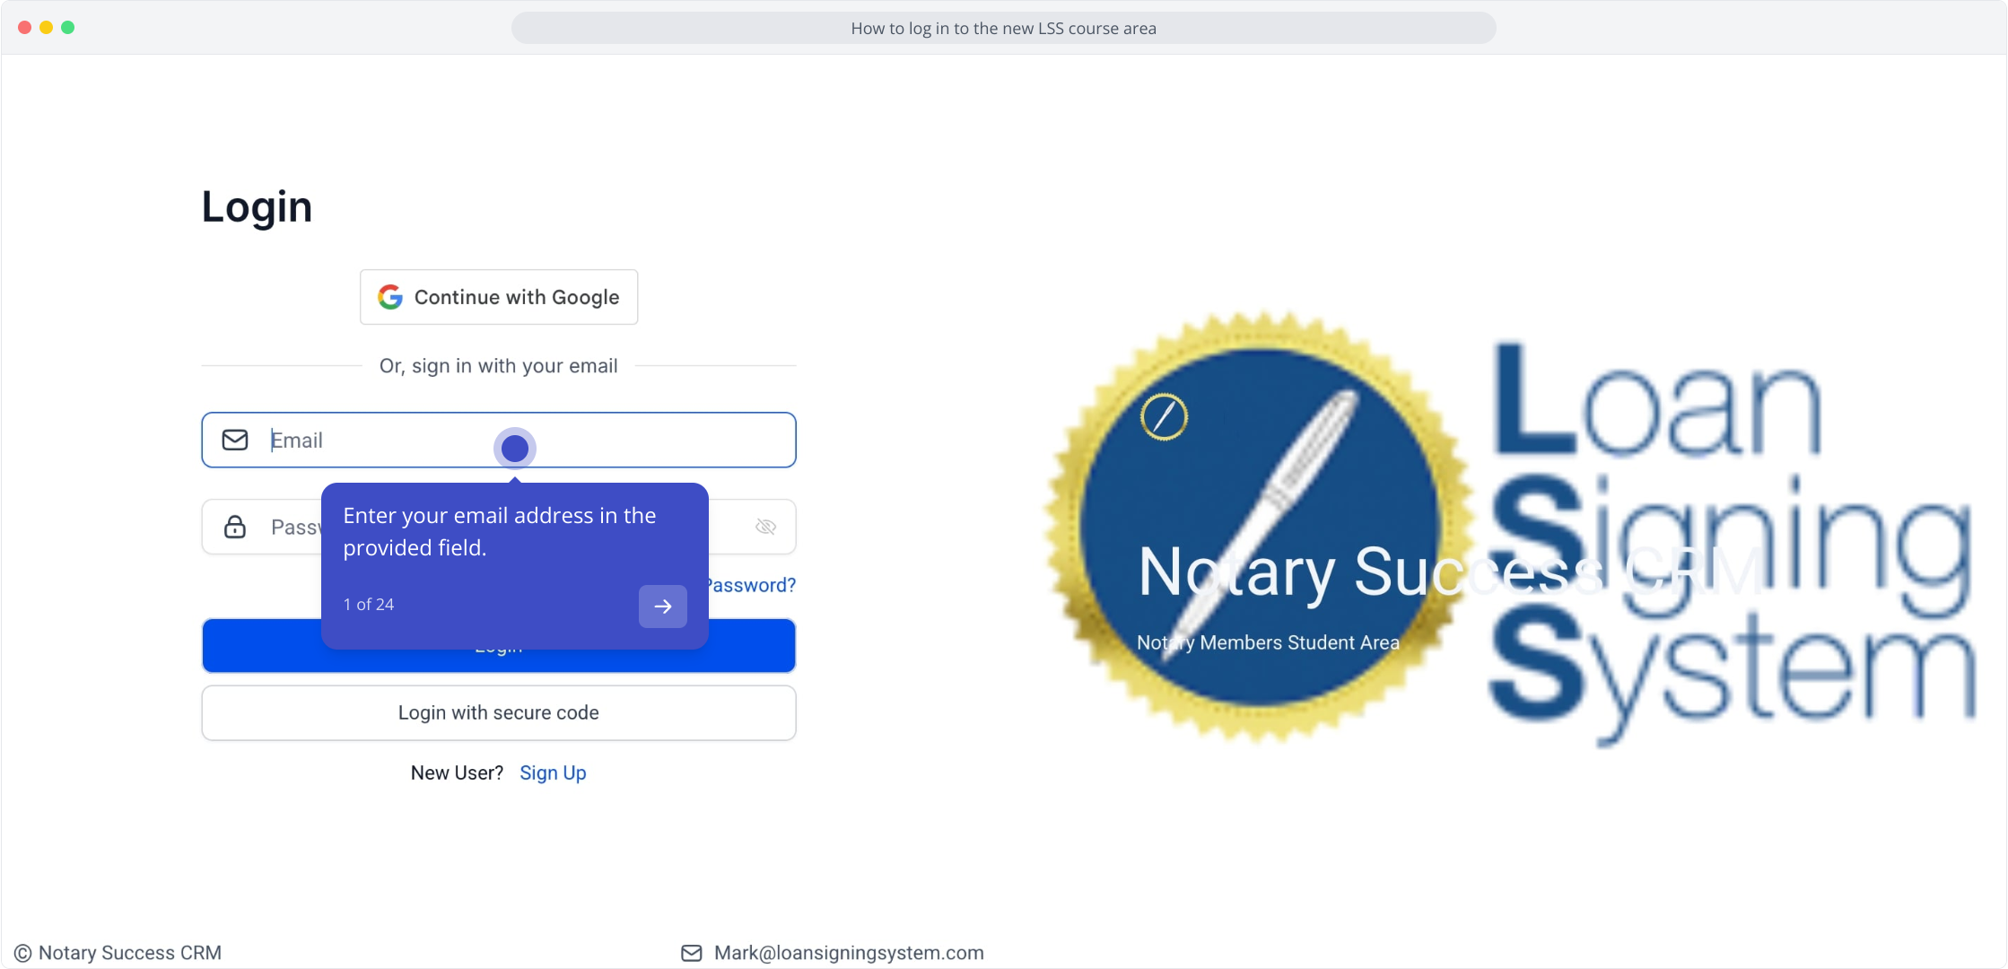Image resolution: width=2008 pixels, height=969 pixels.
Task: Click the red close window button
Action: tap(24, 27)
